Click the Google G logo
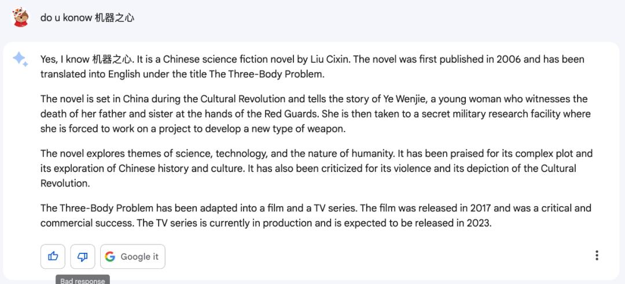 (x=110, y=256)
